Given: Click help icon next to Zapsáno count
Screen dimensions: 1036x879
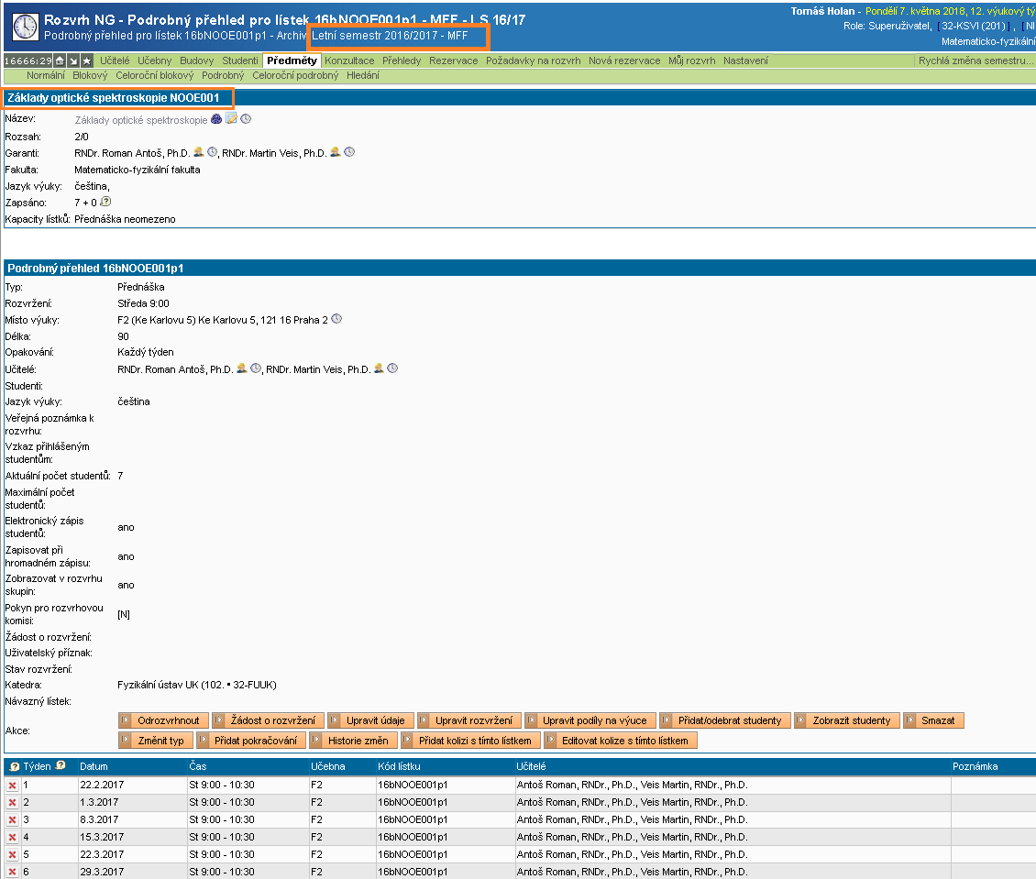Looking at the screenshot, I should (105, 202).
